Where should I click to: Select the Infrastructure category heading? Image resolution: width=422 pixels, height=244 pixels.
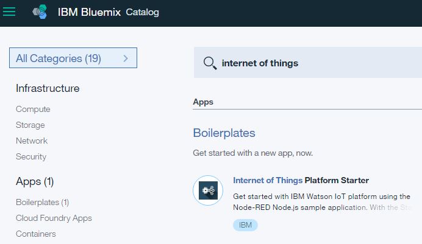[48, 88]
